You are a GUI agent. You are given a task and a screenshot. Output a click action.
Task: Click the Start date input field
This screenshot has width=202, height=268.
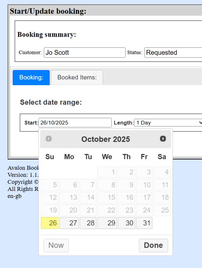click(75, 123)
